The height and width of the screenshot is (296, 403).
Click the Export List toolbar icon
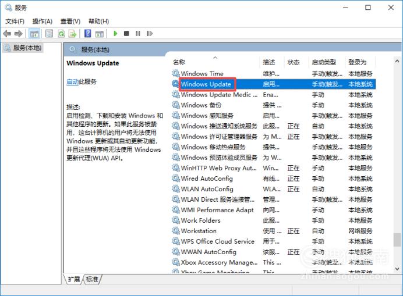[x=73, y=34]
